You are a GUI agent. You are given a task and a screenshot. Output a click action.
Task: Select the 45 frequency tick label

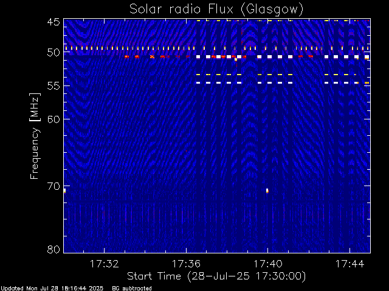pyautogui.click(x=53, y=22)
